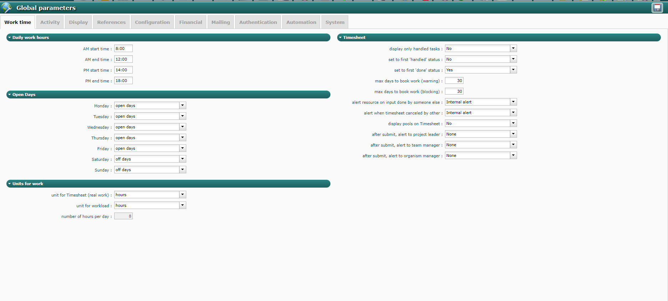Expand 'display only handled tasks' dropdown
The height and width of the screenshot is (301, 668).
[x=513, y=49]
